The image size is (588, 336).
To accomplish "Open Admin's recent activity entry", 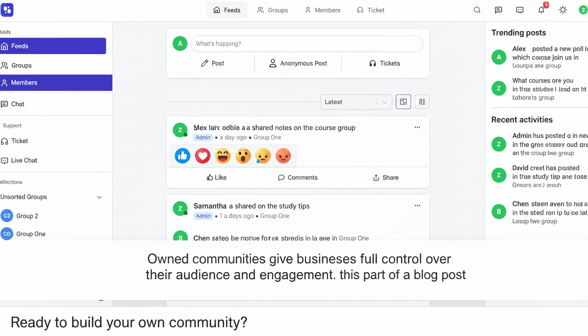I will pos(550,144).
